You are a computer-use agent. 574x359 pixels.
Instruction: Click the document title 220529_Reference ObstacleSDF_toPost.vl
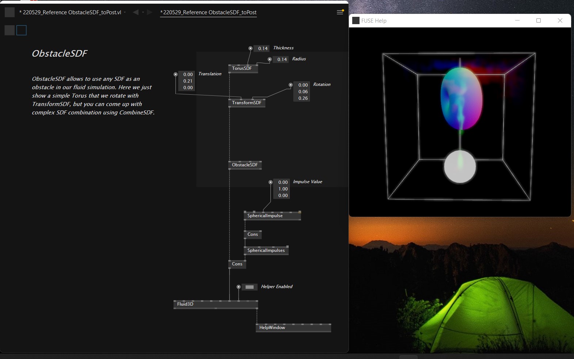72,12
